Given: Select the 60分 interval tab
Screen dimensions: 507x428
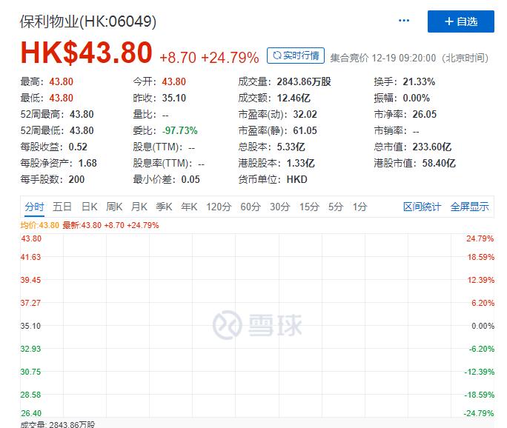Looking at the screenshot, I should click(x=251, y=207).
